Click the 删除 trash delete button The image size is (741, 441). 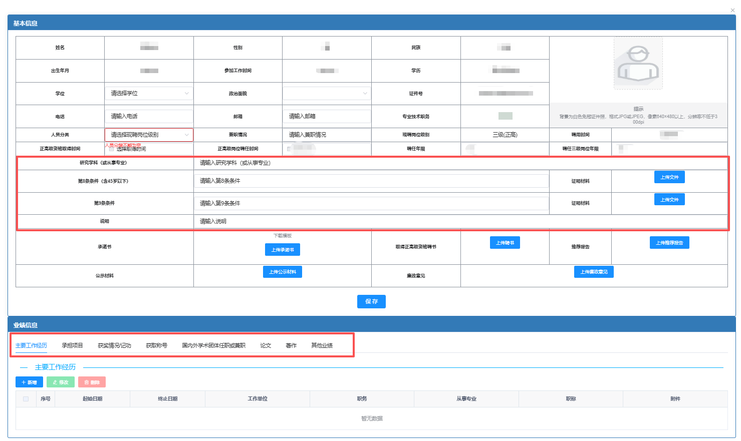click(92, 382)
